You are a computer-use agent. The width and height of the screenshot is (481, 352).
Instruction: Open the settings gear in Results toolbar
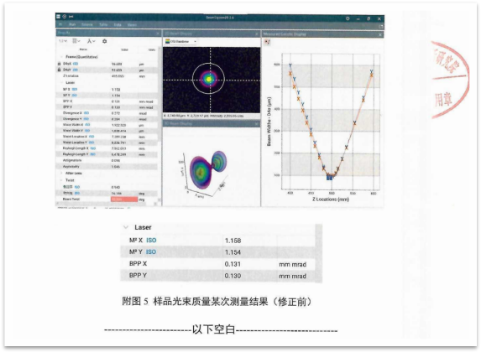(x=105, y=41)
